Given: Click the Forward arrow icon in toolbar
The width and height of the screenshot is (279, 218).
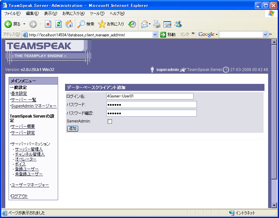Looking at the screenshot, I should point(33,24).
